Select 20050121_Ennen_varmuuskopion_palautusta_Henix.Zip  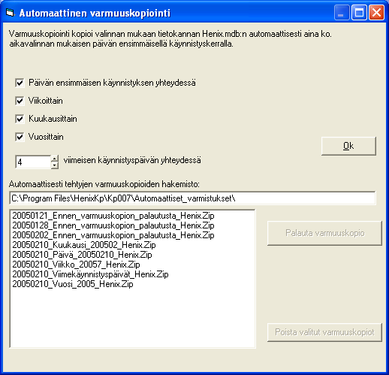click(x=113, y=216)
